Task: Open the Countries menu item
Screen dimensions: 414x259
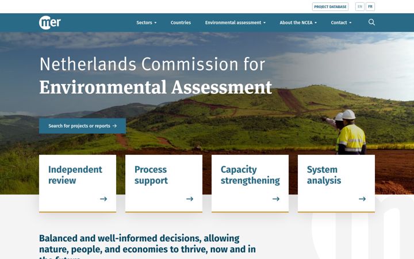Action: (x=181, y=22)
